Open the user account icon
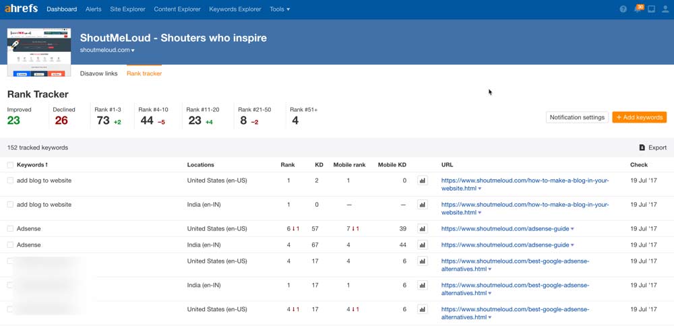This screenshot has height=326, width=674. [x=666, y=9]
